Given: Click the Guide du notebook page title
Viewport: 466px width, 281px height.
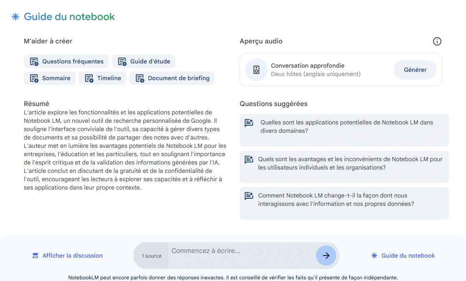Looking at the screenshot, I should coord(69,17).
